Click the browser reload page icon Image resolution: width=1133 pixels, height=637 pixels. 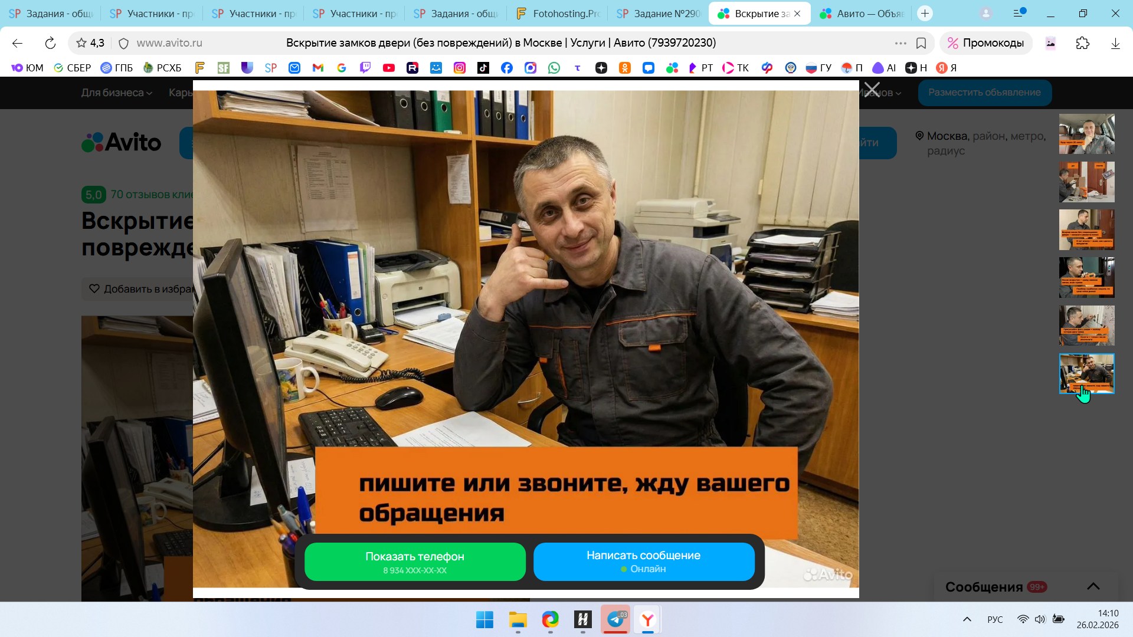(50, 43)
